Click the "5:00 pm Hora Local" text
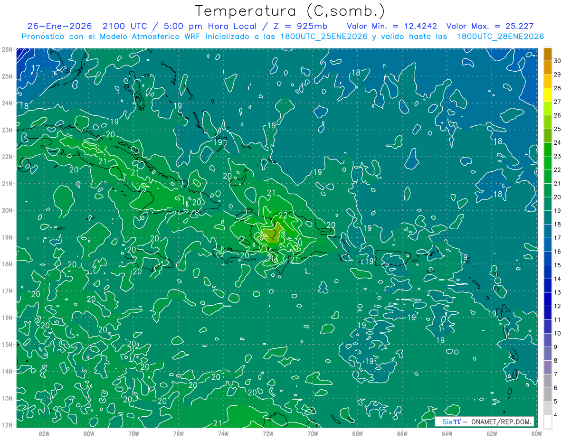 click(x=211, y=26)
